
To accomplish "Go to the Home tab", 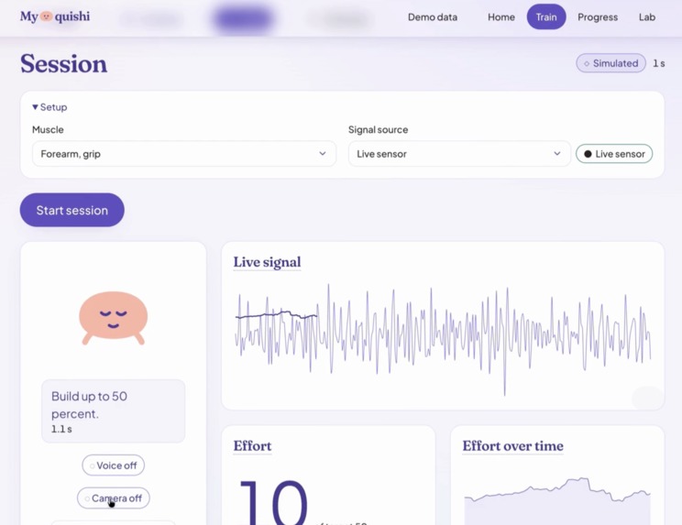I will click(x=501, y=16).
